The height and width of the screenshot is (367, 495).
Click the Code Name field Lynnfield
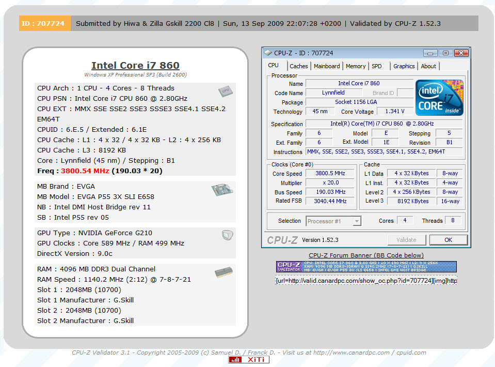coord(333,93)
